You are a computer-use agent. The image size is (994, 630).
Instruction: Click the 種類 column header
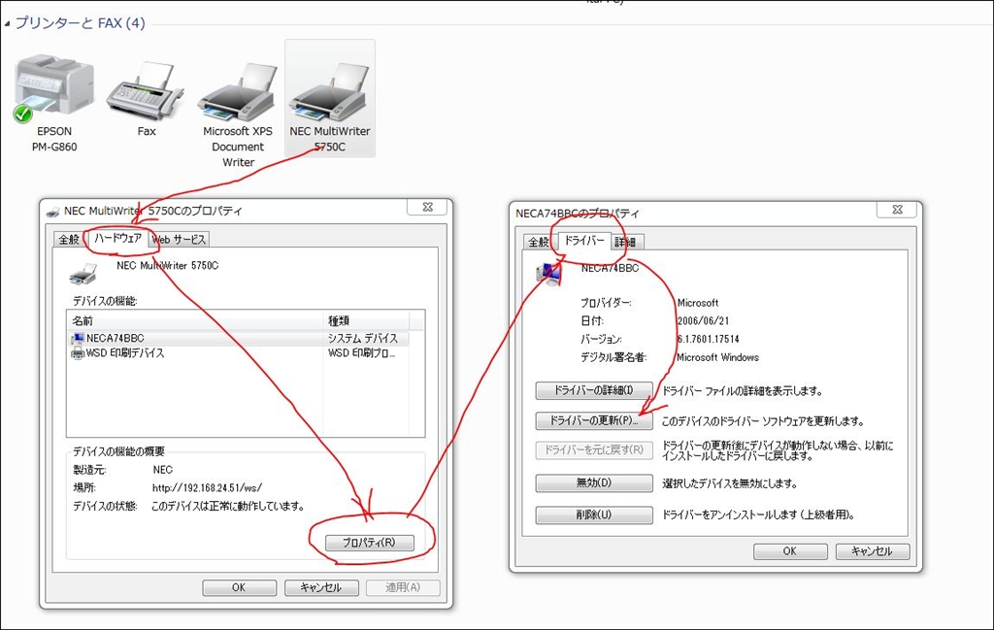tap(366, 320)
